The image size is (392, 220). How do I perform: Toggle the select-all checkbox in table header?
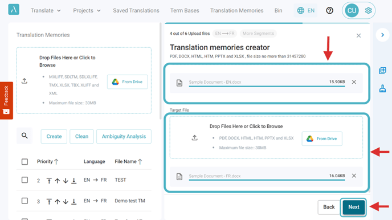pos(24,162)
